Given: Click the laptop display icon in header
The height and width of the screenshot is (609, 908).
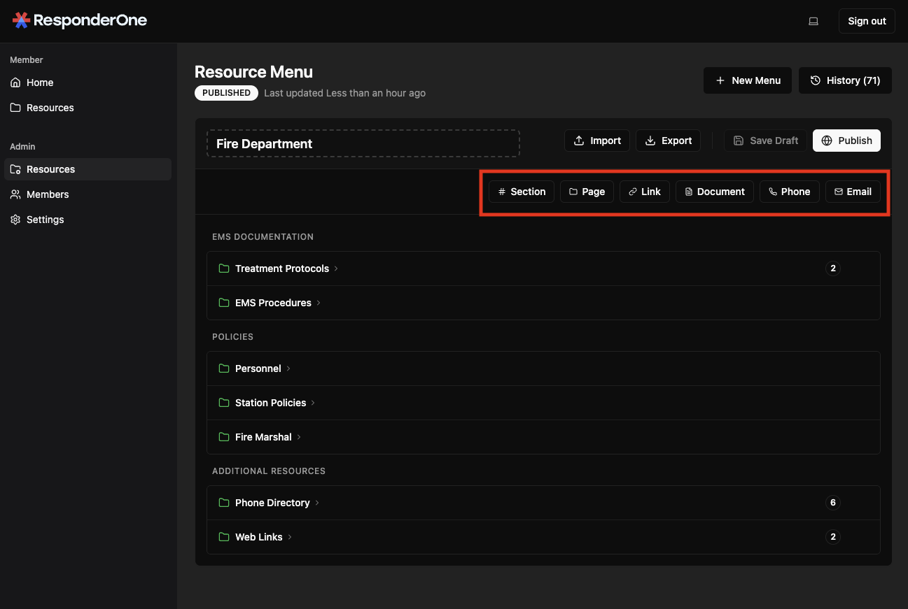Looking at the screenshot, I should tap(813, 21).
